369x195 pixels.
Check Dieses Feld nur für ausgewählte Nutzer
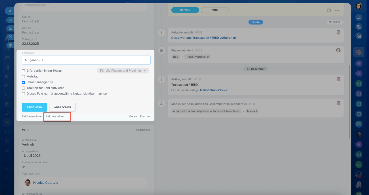[x=23, y=94]
